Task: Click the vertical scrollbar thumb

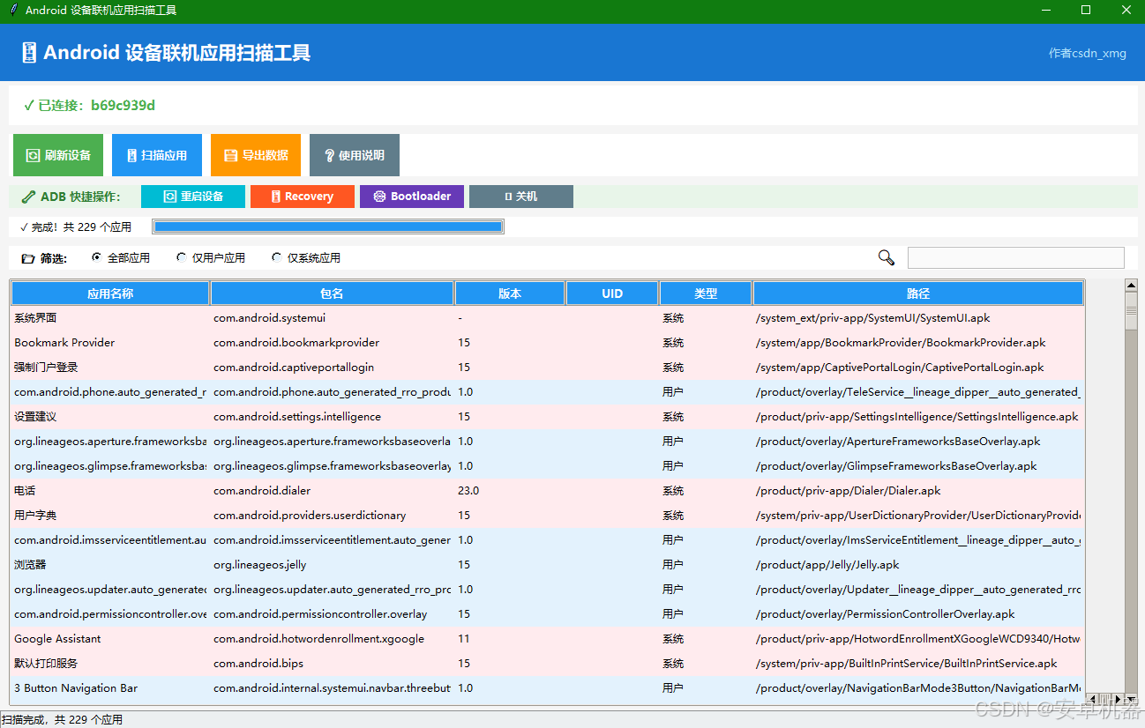Action: tap(1131, 310)
